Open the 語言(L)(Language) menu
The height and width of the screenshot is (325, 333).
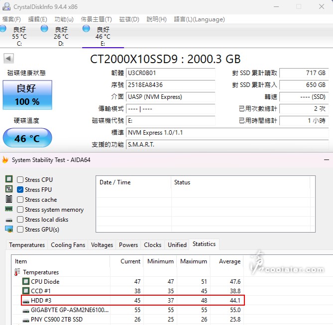coord(199,19)
